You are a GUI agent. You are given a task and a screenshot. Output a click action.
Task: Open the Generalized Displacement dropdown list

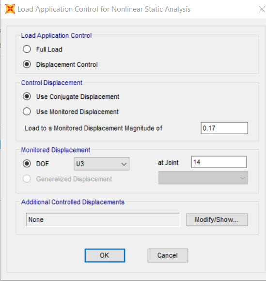point(203,178)
